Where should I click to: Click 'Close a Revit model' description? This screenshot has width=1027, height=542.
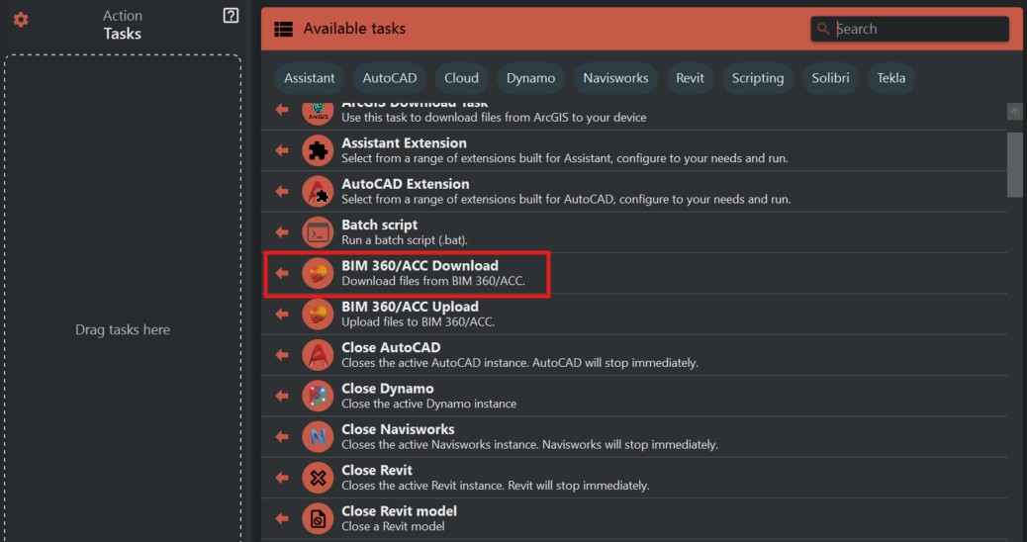[393, 526]
